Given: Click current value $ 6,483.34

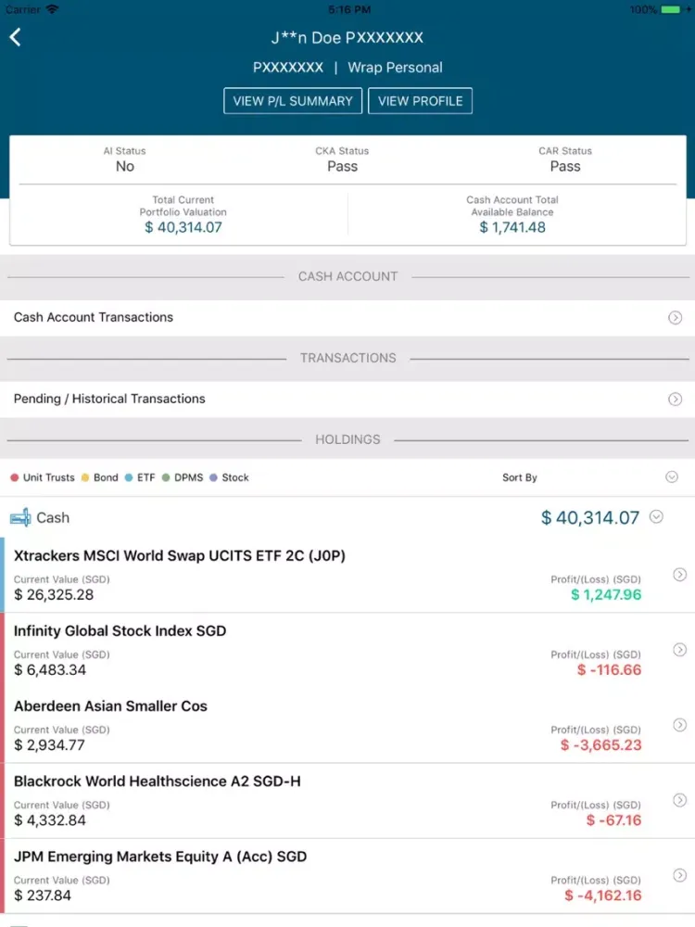Looking at the screenshot, I should (50, 670).
